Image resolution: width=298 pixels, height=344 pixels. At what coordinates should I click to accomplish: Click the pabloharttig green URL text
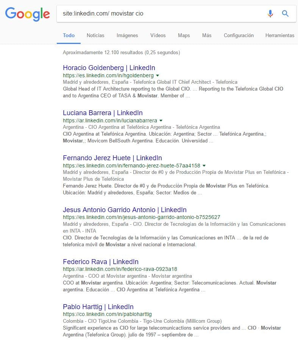(x=107, y=314)
